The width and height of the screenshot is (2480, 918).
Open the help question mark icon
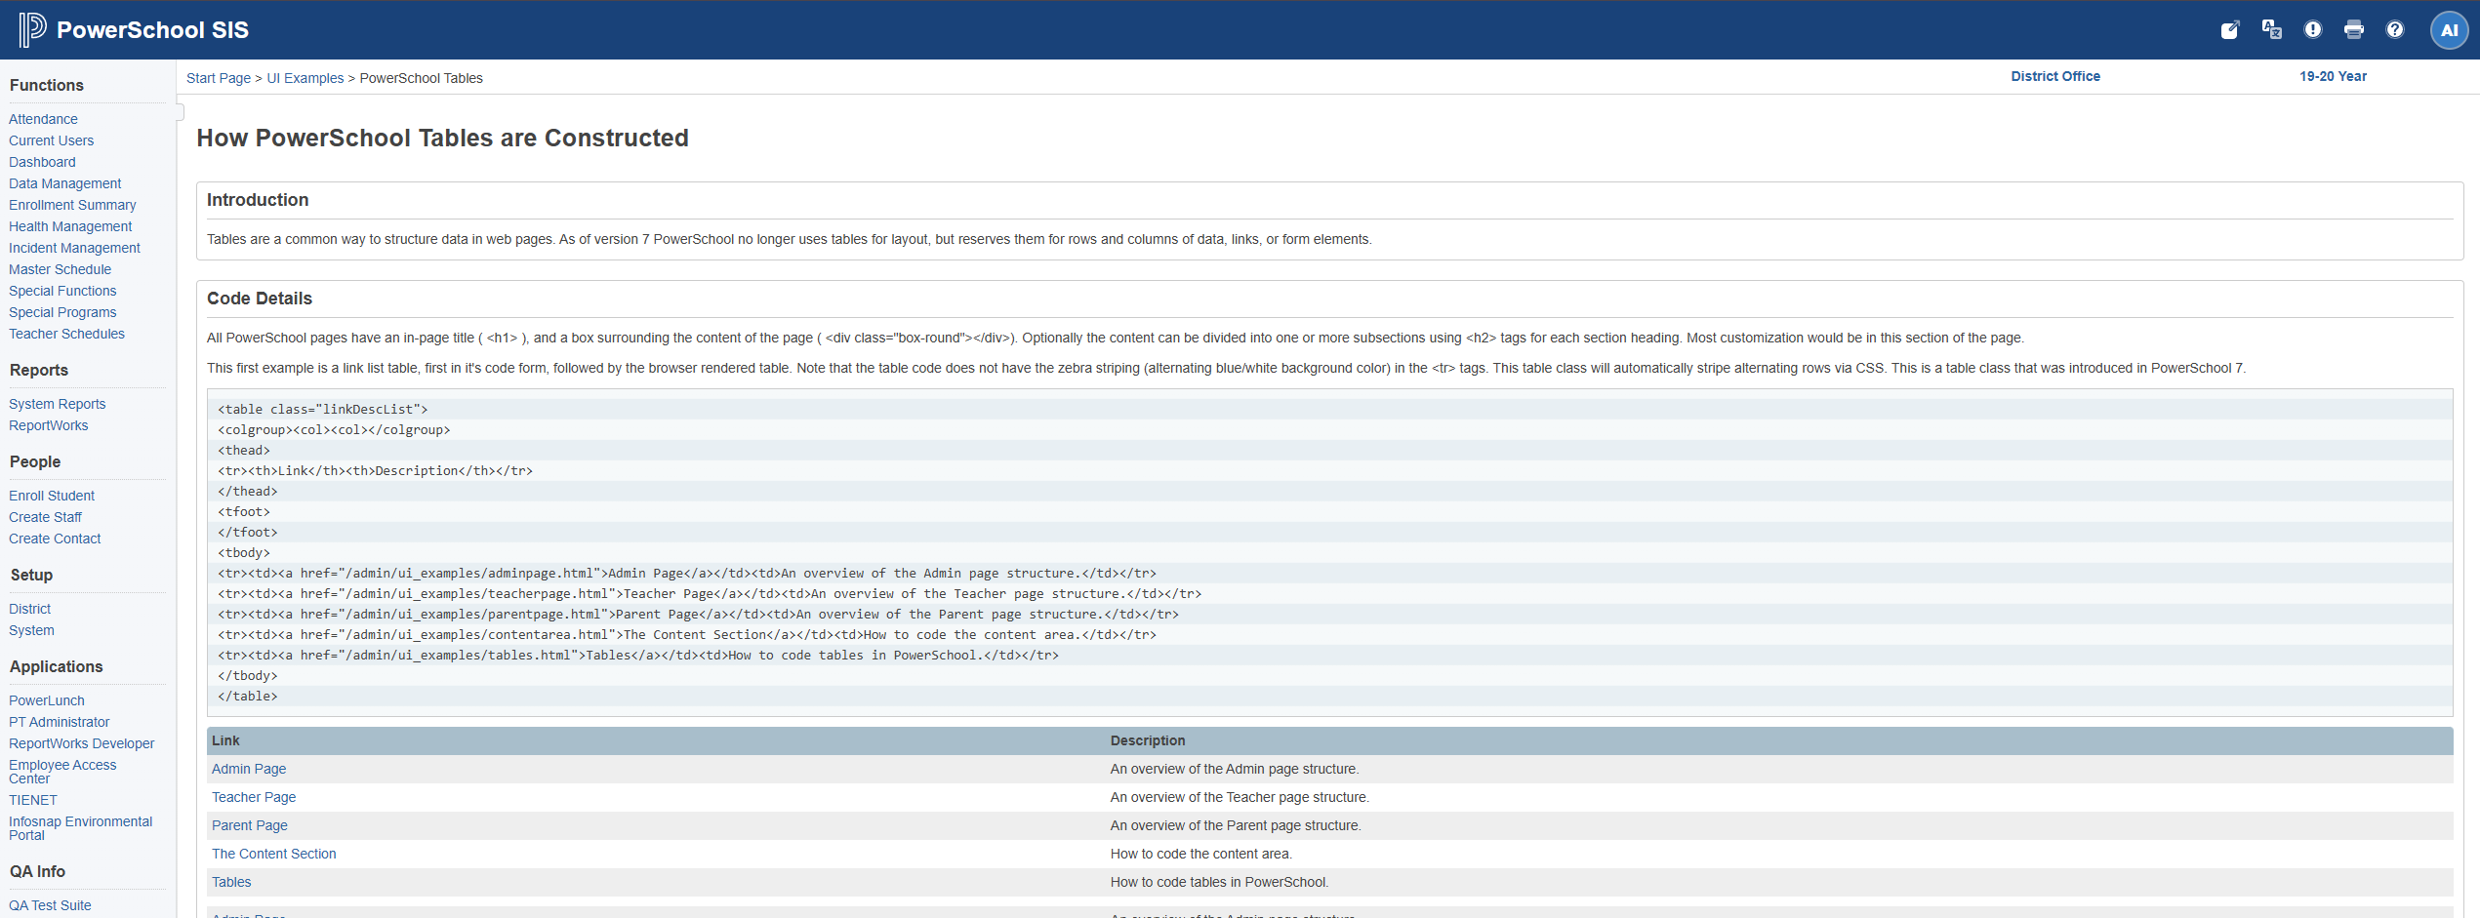(x=2394, y=29)
